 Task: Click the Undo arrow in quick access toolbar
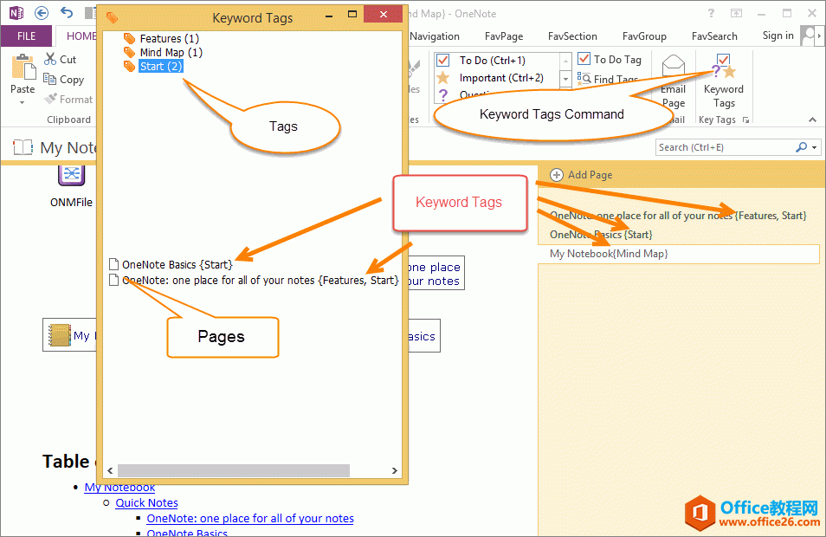coord(67,13)
